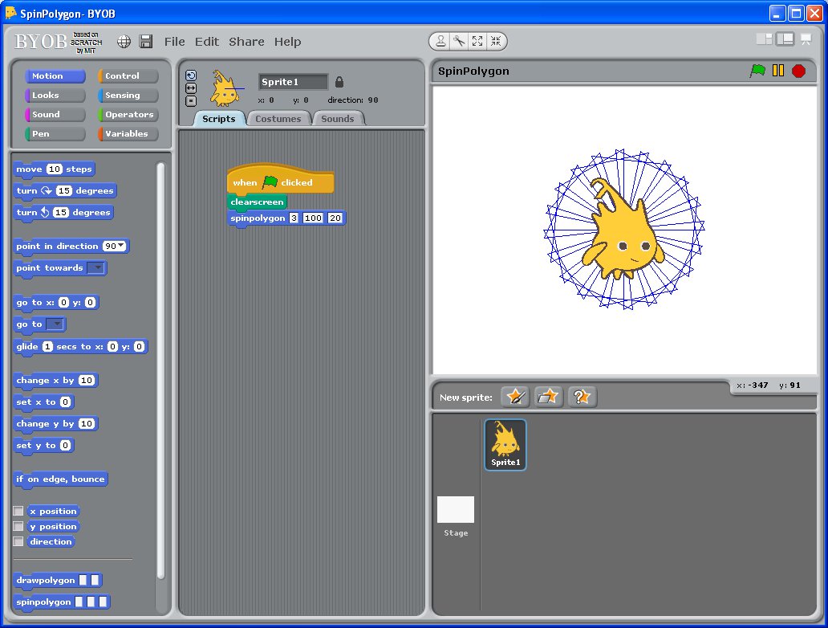Start scripts with green flag
This screenshot has height=628, width=828.
coord(757,71)
